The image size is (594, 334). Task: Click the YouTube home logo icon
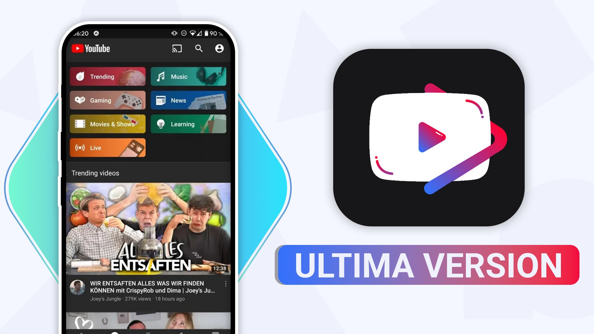point(91,49)
